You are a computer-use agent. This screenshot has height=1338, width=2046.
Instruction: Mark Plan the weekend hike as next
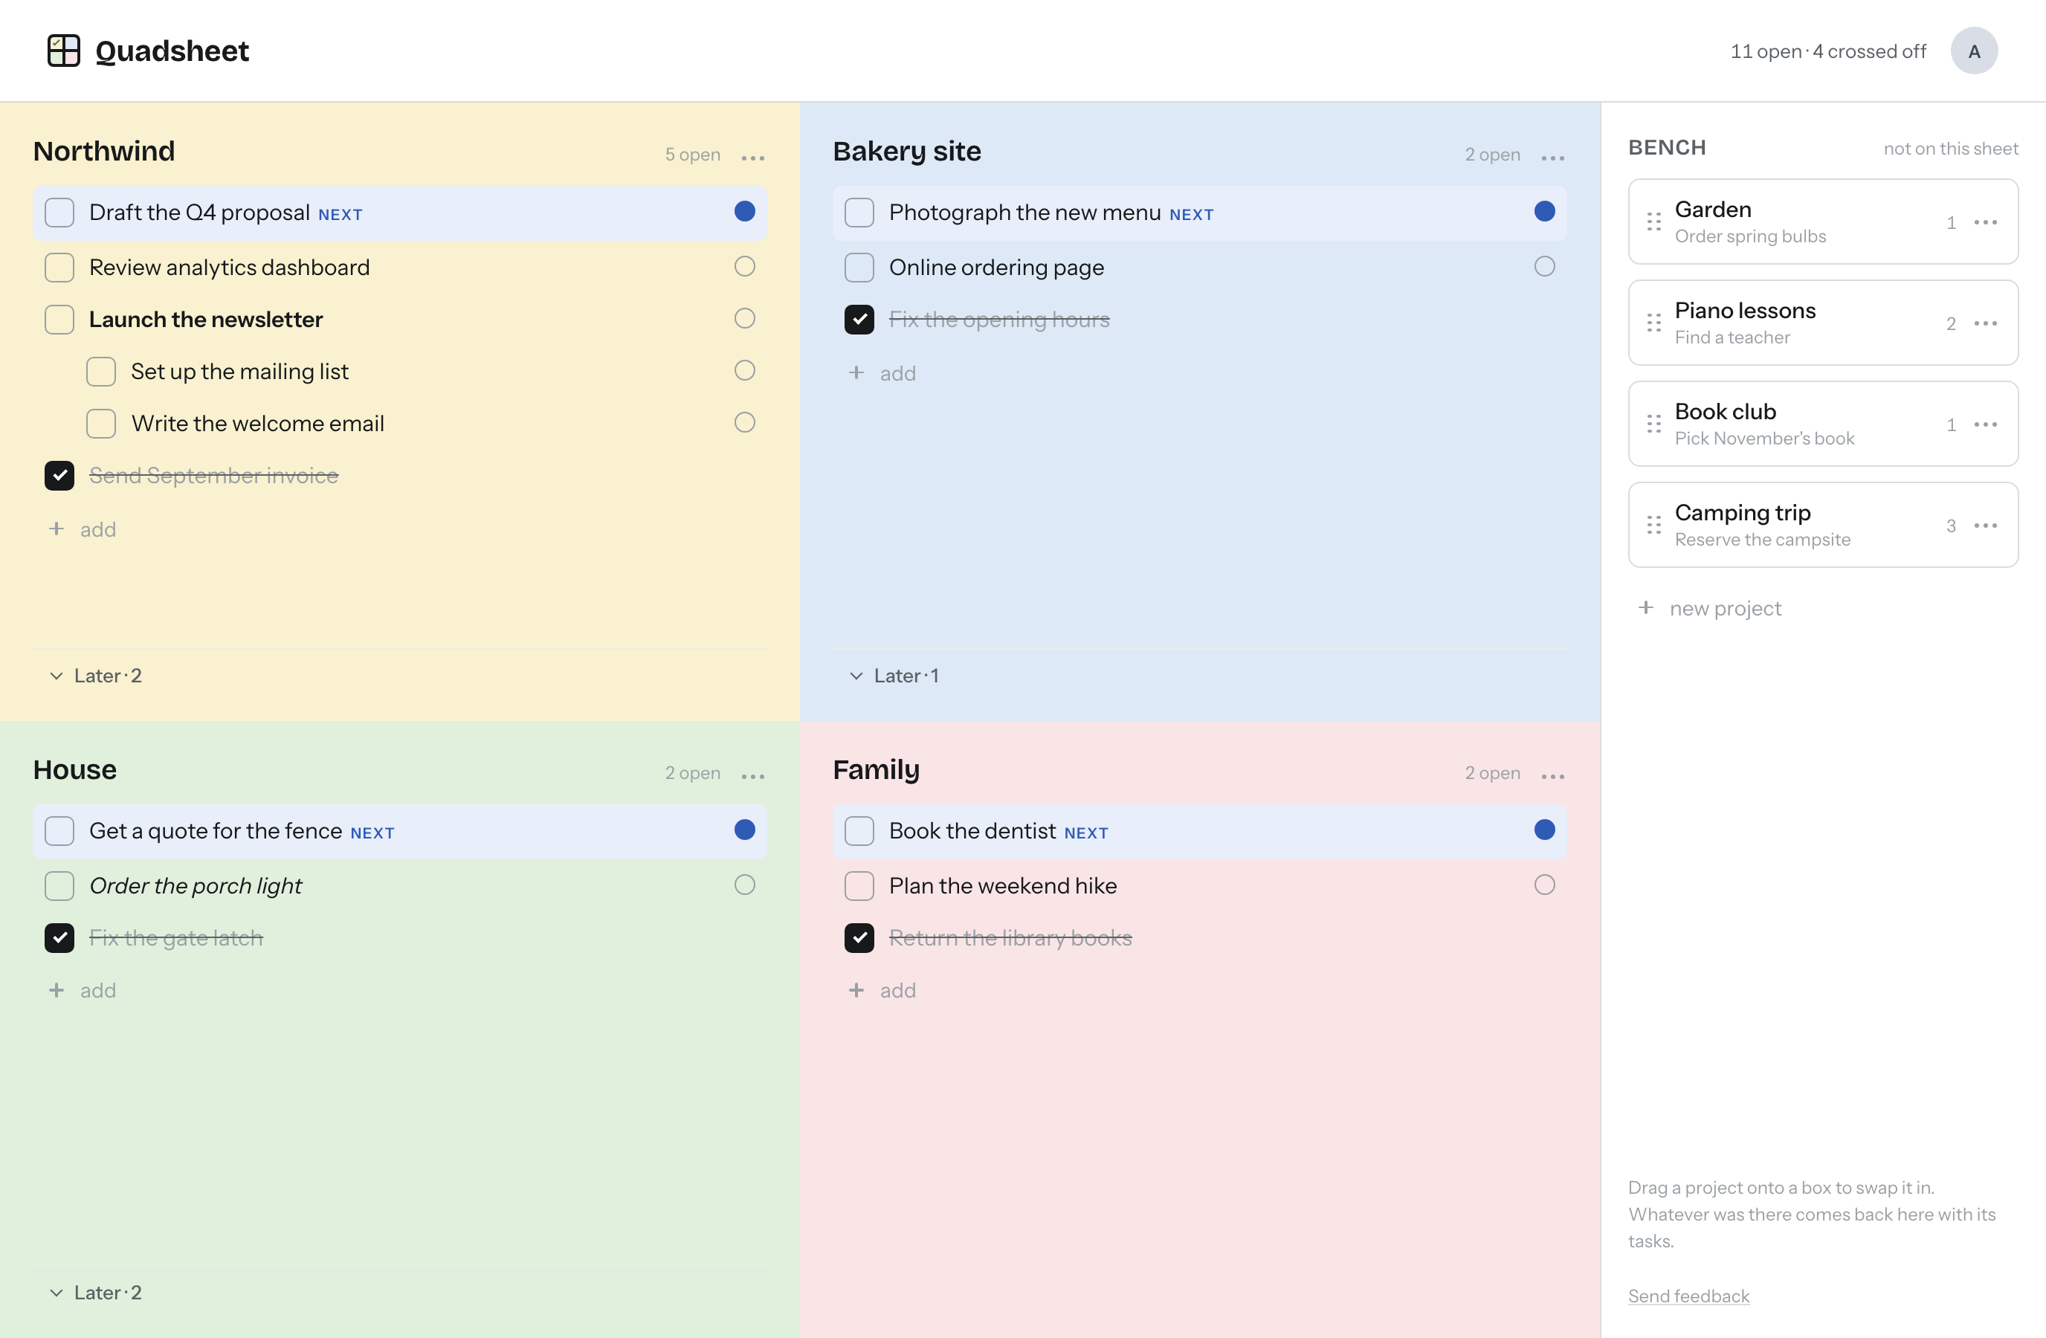click(1544, 885)
